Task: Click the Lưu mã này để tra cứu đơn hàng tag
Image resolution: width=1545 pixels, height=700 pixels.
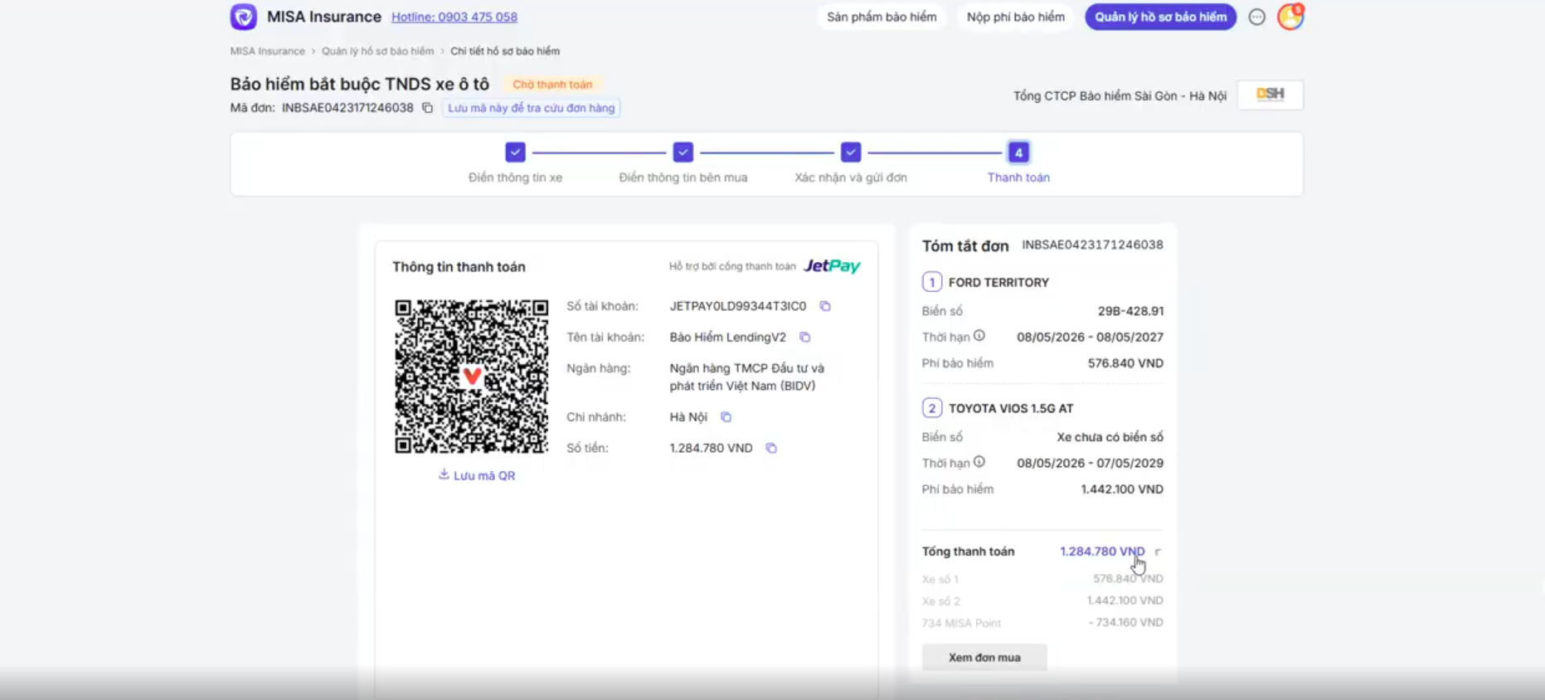Action: [x=532, y=108]
